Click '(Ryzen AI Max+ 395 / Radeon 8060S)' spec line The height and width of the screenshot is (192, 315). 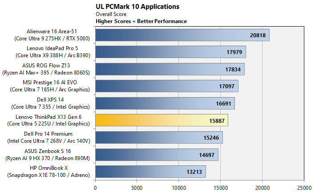(x=46, y=72)
